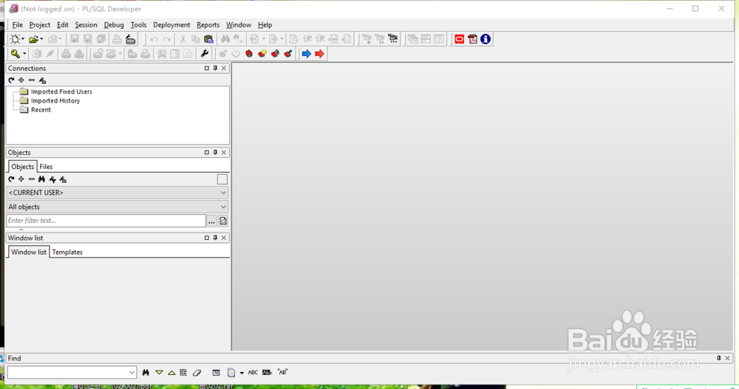Click the Find previous yellow up triangle
Image resolution: width=739 pixels, height=389 pixels.
point(171,373)
